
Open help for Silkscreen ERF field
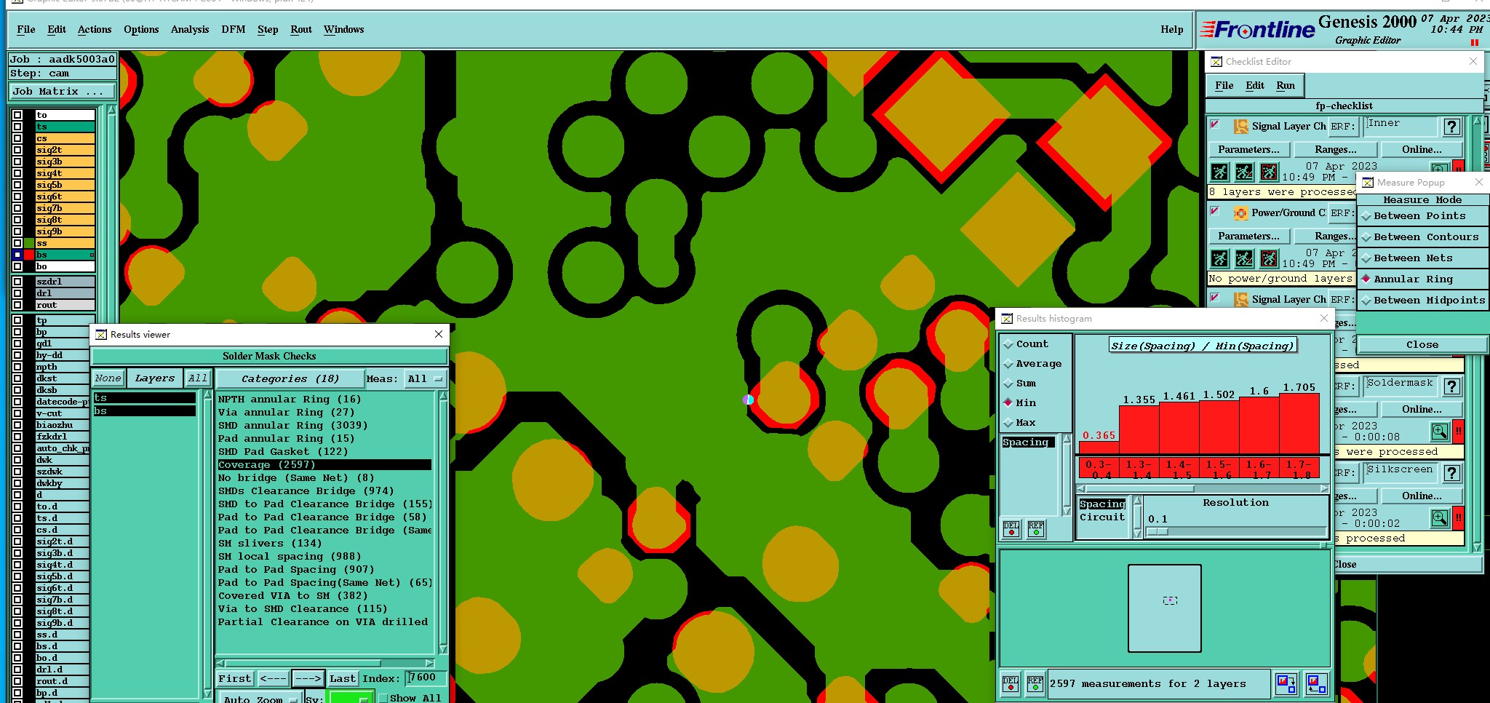(x=1451, y=473)
